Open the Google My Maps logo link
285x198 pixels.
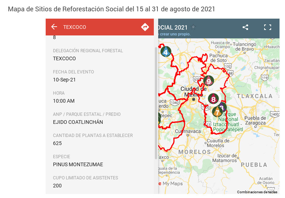pos(171,183)
